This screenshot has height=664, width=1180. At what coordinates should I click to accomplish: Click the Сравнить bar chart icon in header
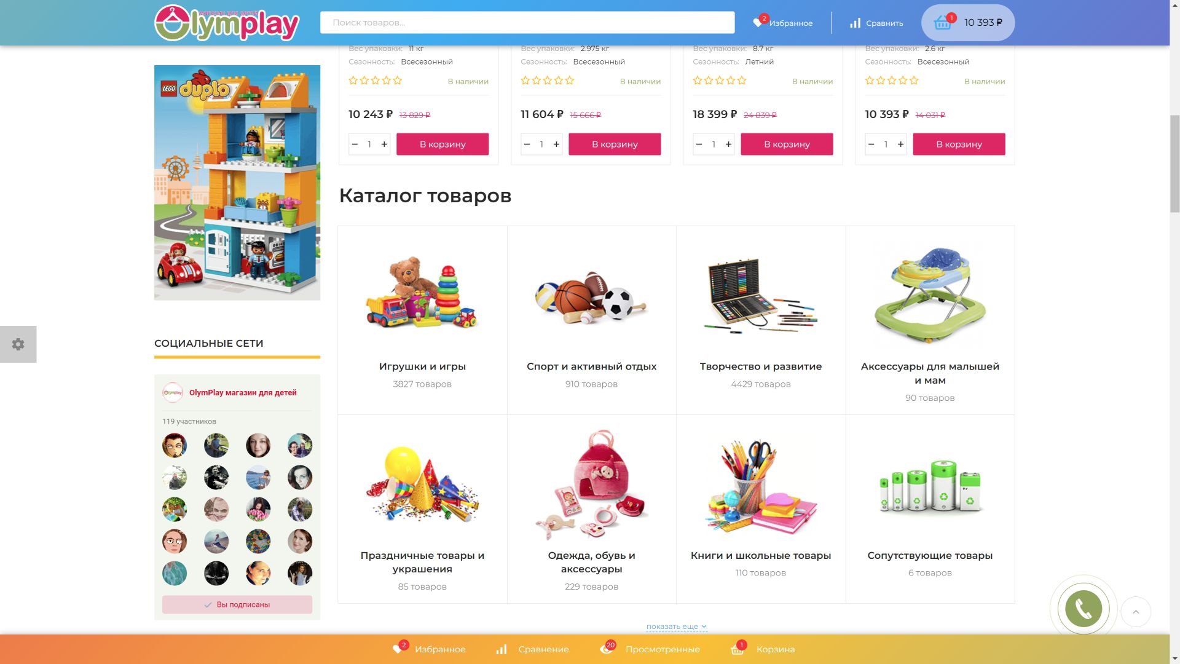tap(855, 23)
